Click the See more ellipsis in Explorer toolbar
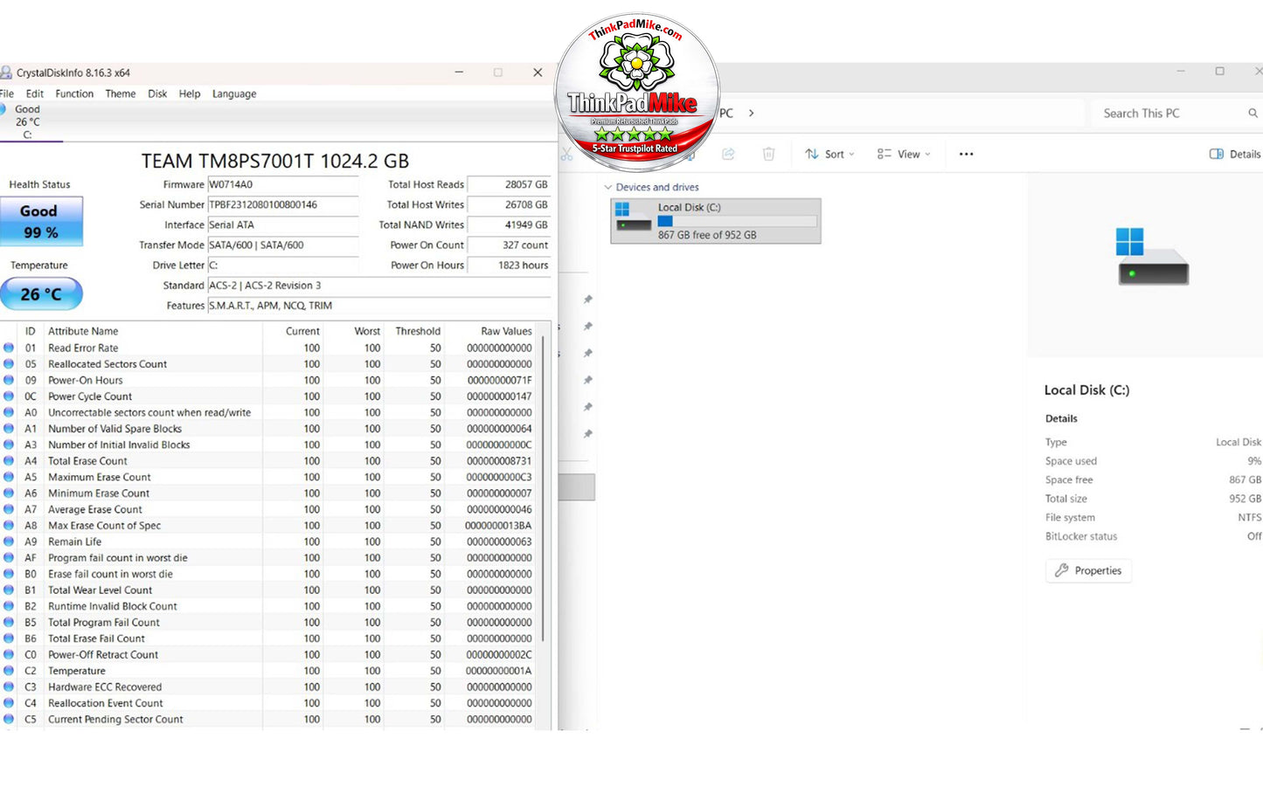The width and height of the screenshot is (1263, 793). point(966,154)
